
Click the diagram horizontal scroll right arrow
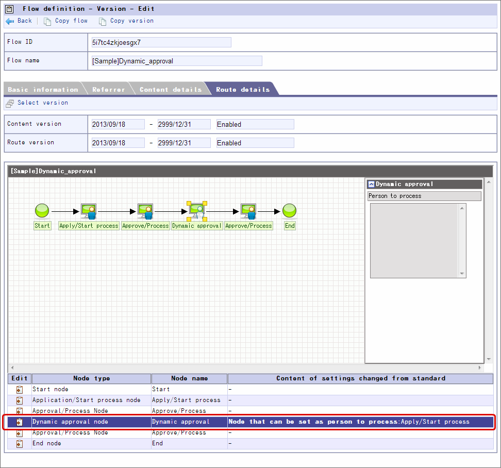(479, 367)
